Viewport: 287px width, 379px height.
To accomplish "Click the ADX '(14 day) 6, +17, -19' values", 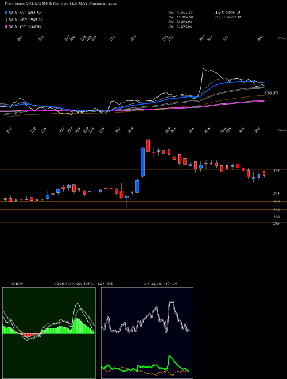I will [x=160, y=284].
